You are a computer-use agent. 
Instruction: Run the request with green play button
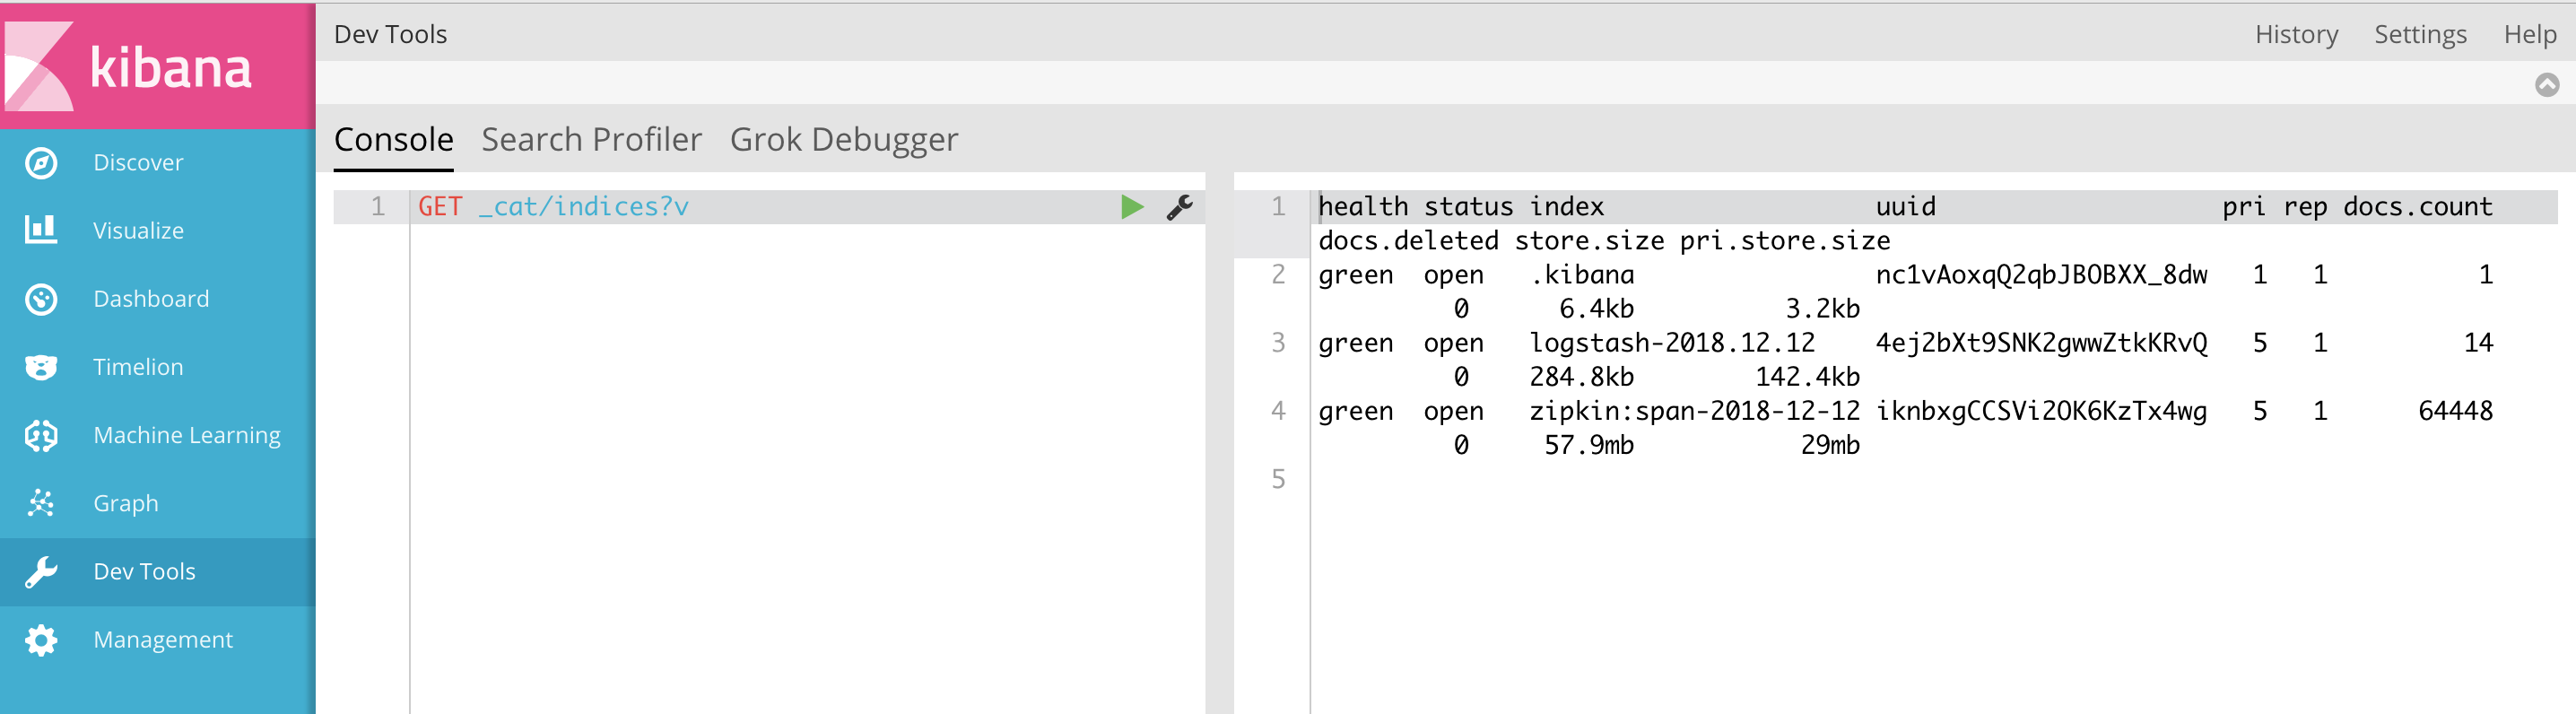(x=1132, y=207)
